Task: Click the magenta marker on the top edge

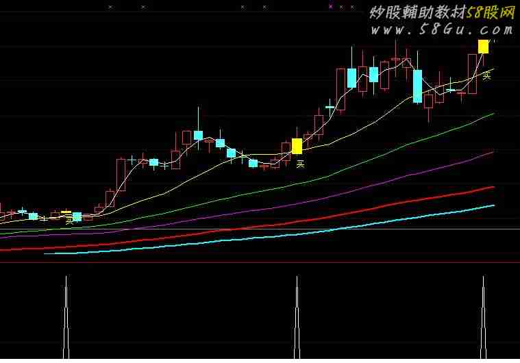Action: point(331,6)
